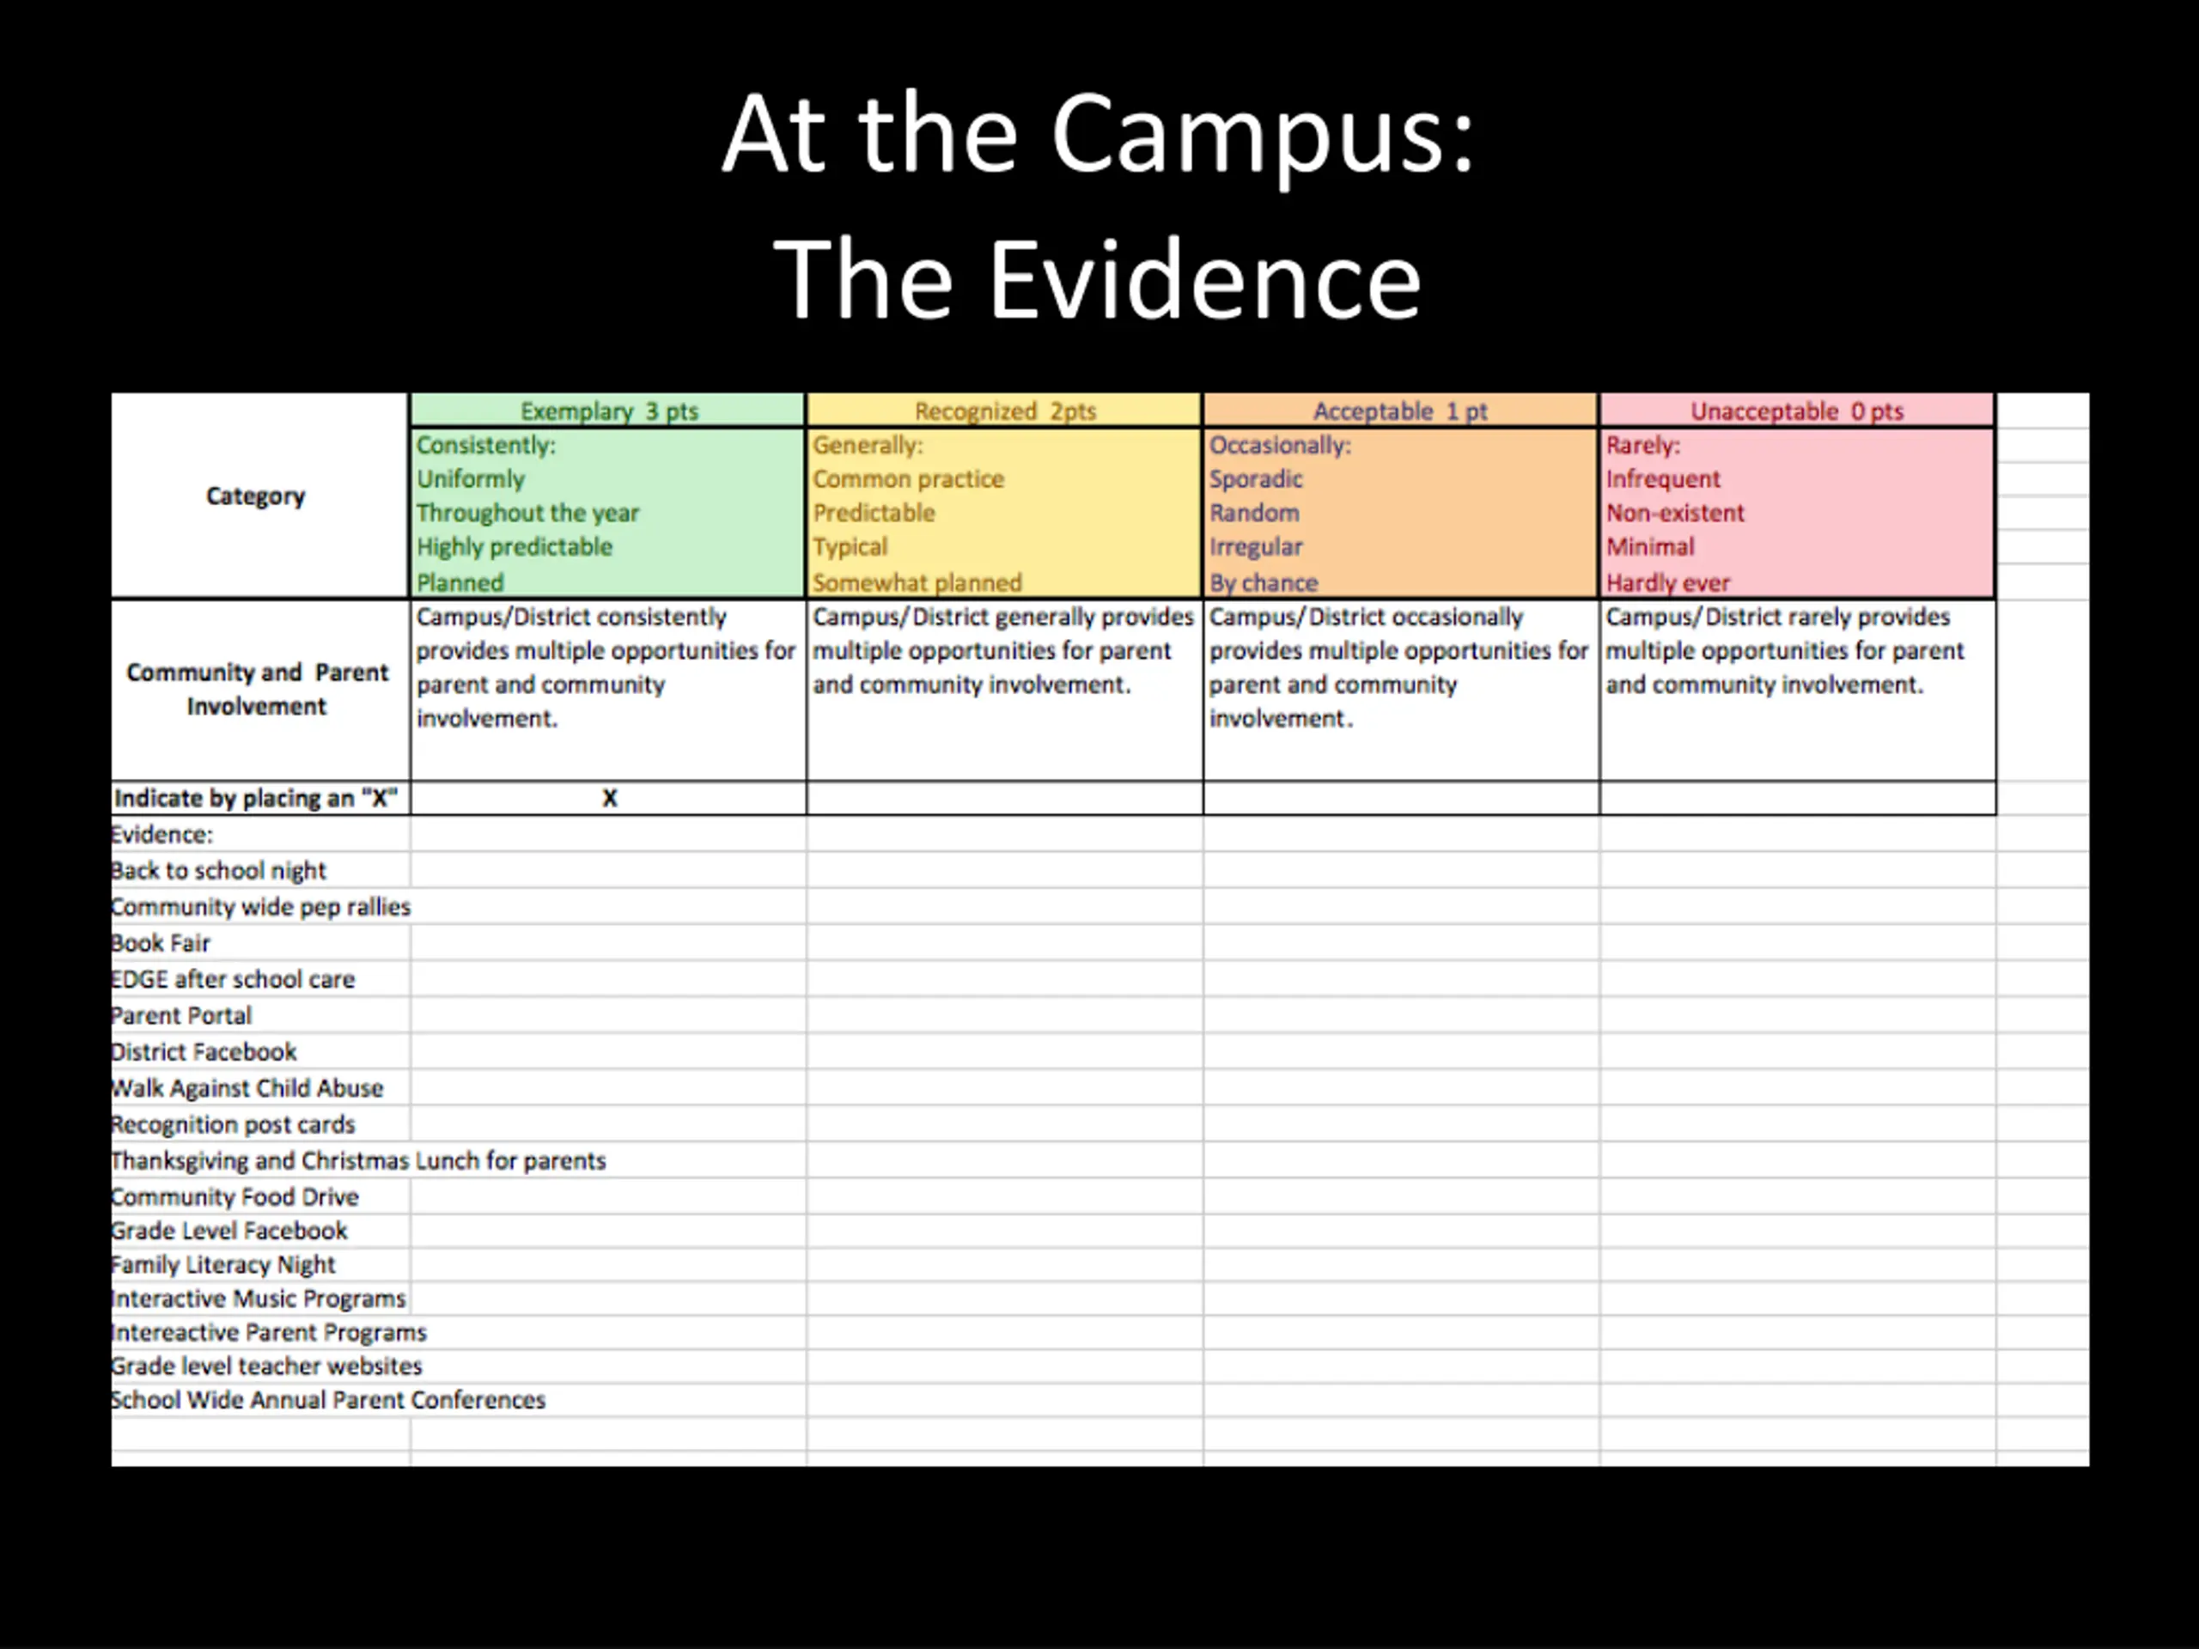Click the 'By chance' text
This screenshot has height=1649, width=2199.
1264,582
